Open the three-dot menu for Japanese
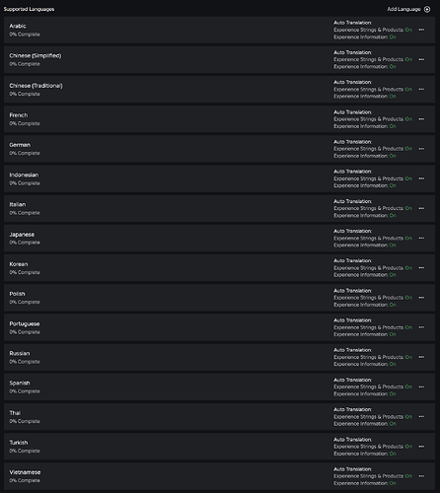440x493 pixels. 421,238
